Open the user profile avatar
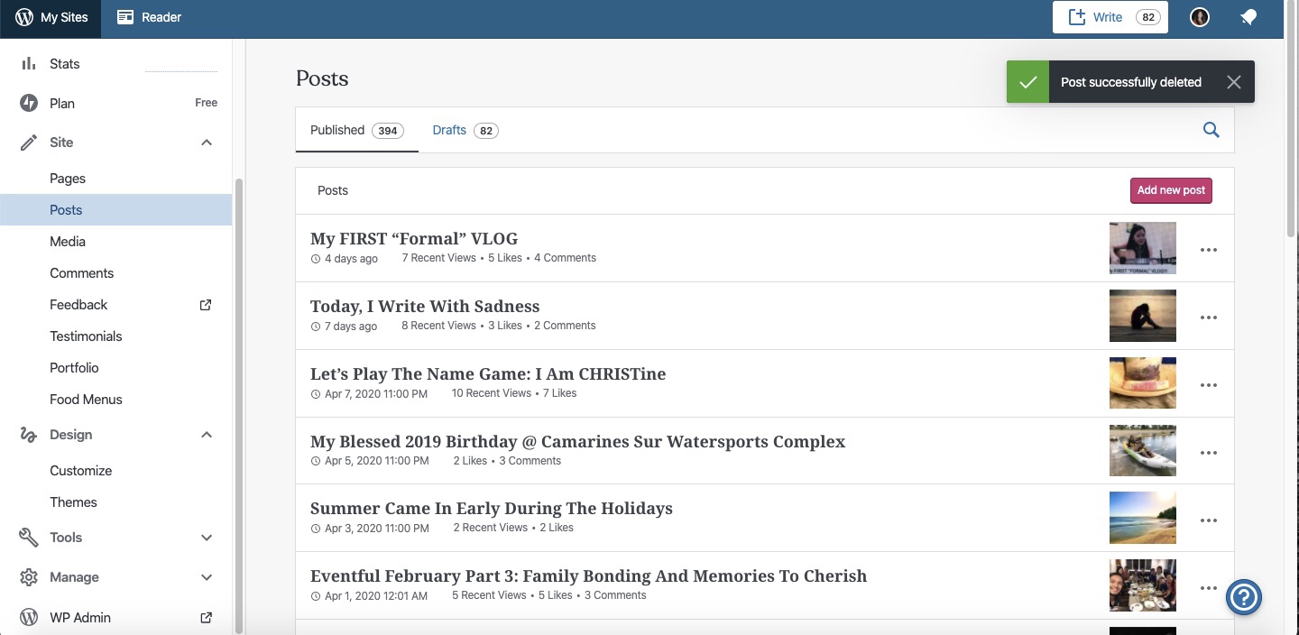This screenshot has width=1299, height=635. tap(1199, 17)
